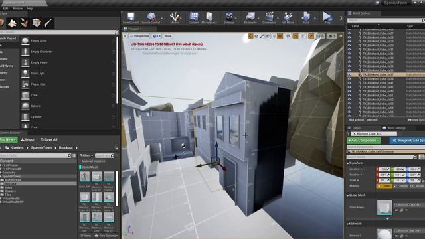This screenshot has width=425, height=239.
Task: Select the Point Light placement item
Action: coord(68,74)
